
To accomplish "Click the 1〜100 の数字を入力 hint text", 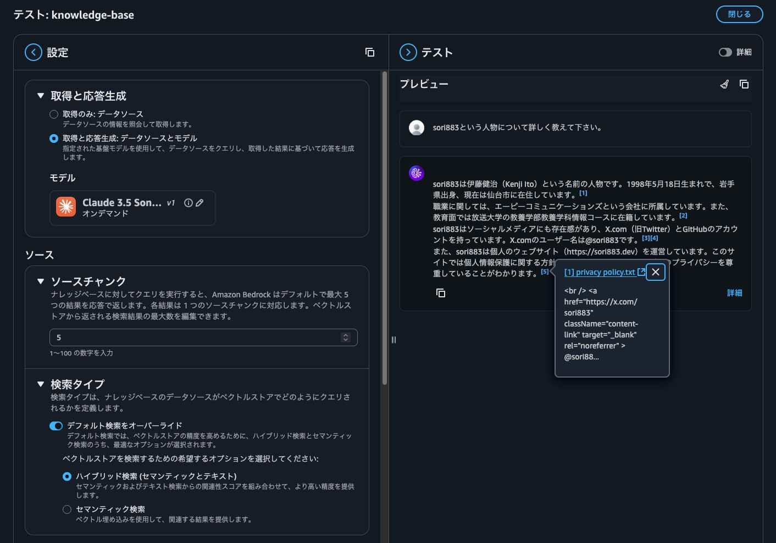I will click(81, 353).
